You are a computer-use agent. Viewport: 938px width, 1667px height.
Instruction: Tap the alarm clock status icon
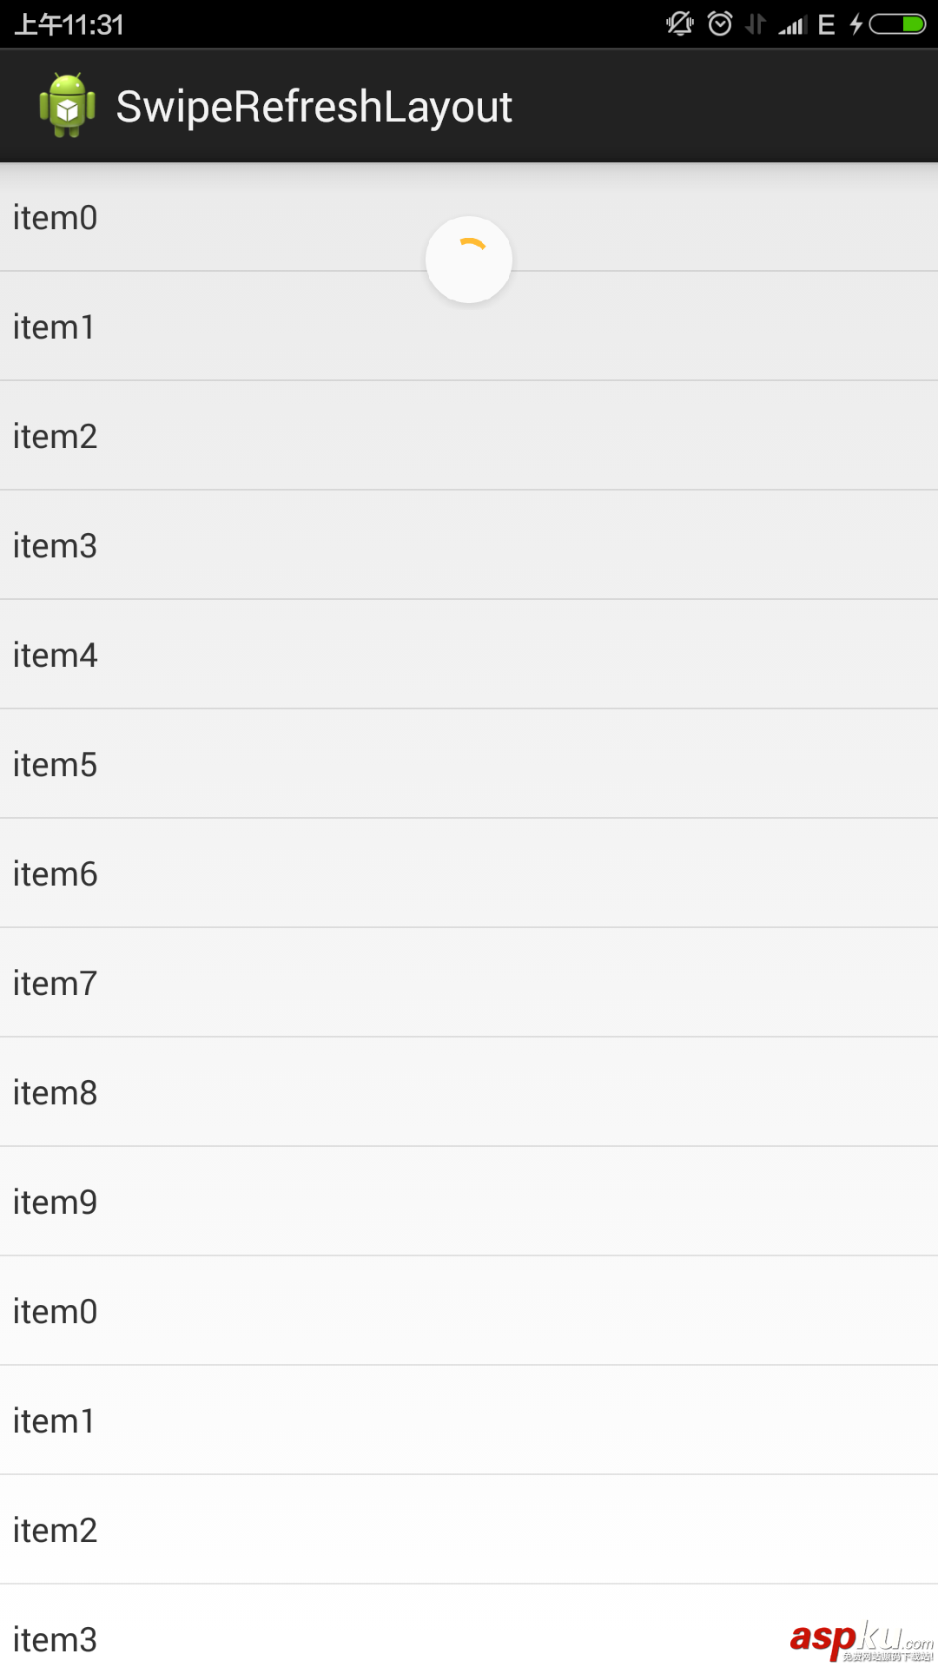(720, 23)
